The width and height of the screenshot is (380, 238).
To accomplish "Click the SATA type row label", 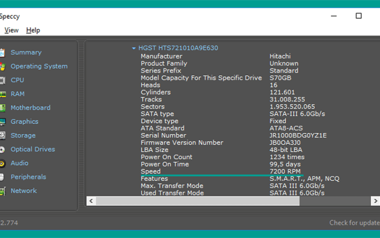I will [x=157, y=114].
